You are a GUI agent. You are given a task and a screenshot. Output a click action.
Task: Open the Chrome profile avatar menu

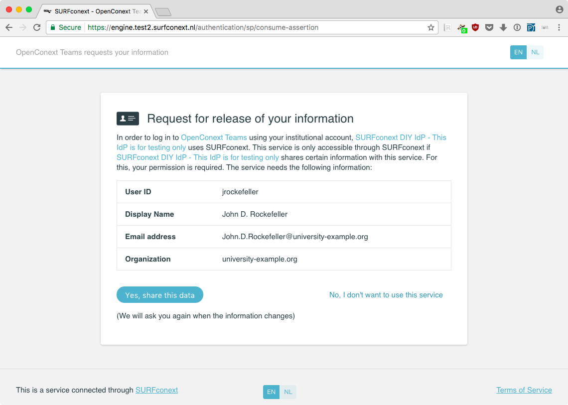point(560,10)
